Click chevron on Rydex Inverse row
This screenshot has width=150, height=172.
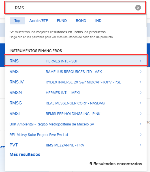pos(141,82)
